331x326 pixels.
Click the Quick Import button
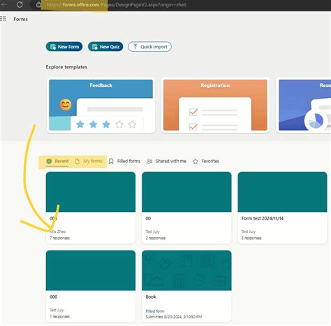[x=149, y=47]
